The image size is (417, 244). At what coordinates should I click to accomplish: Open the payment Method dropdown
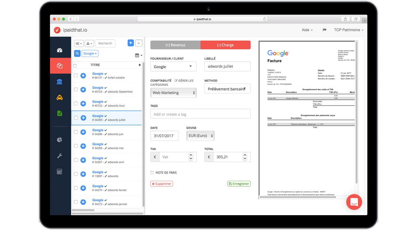click(227, 89)
